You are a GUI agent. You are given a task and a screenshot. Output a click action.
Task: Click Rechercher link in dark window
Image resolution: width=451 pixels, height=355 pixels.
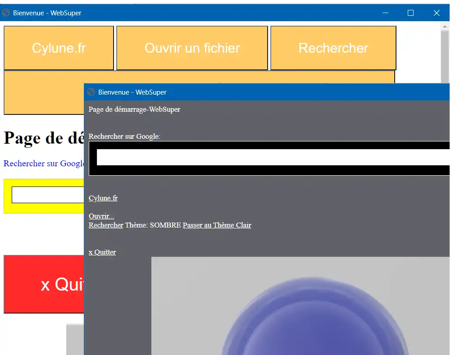click(x=106, y=225)
